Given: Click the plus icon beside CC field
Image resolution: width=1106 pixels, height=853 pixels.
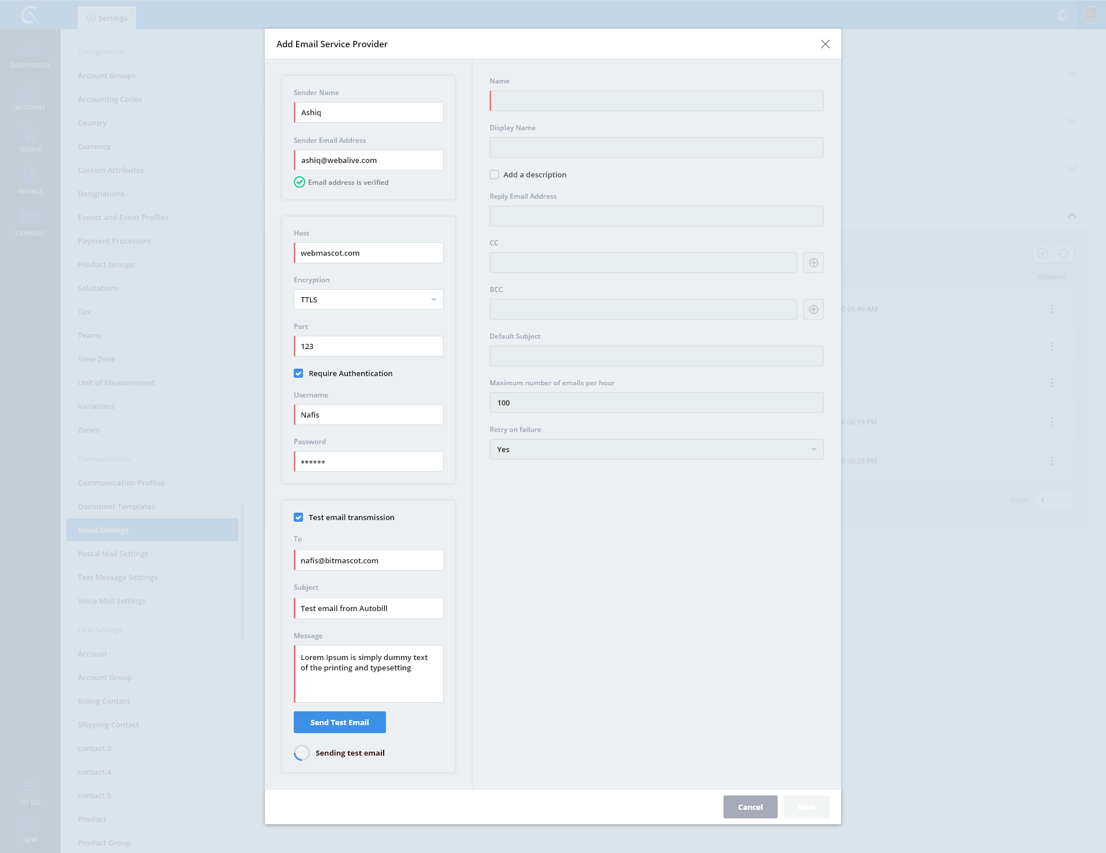Looking at the screenshot, I should (813, 263).
